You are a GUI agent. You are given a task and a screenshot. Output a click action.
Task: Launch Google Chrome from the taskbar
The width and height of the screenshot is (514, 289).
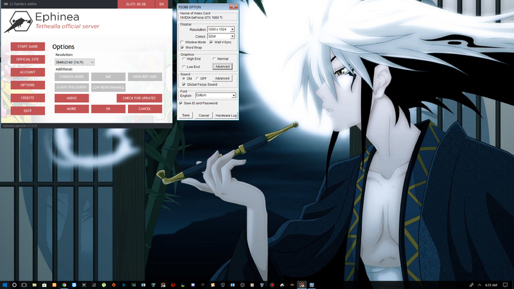(64, 285)
